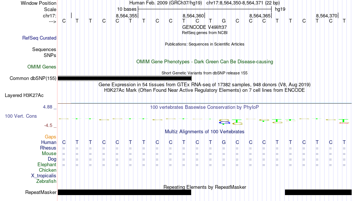Viewport: 352px width, 201px height.
Task: Click the GENCODE V49lift37 track title
Action: click(x=205, y=27)
